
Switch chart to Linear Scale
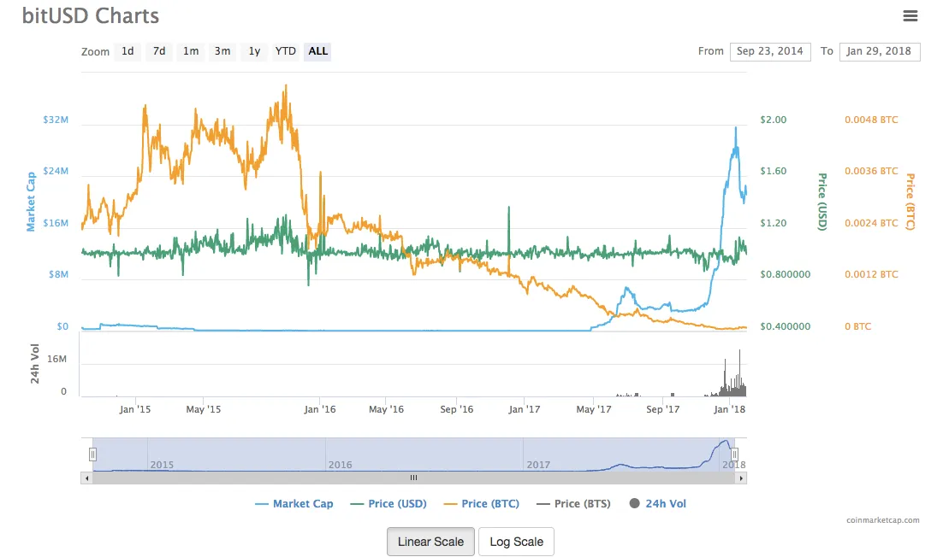(430, 542)
